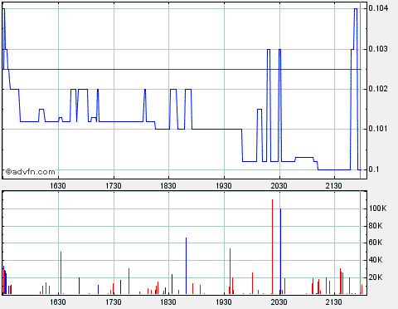Click the red volume bar just after 1930
The image size is (398, 309).
click(x=230, y=271)
